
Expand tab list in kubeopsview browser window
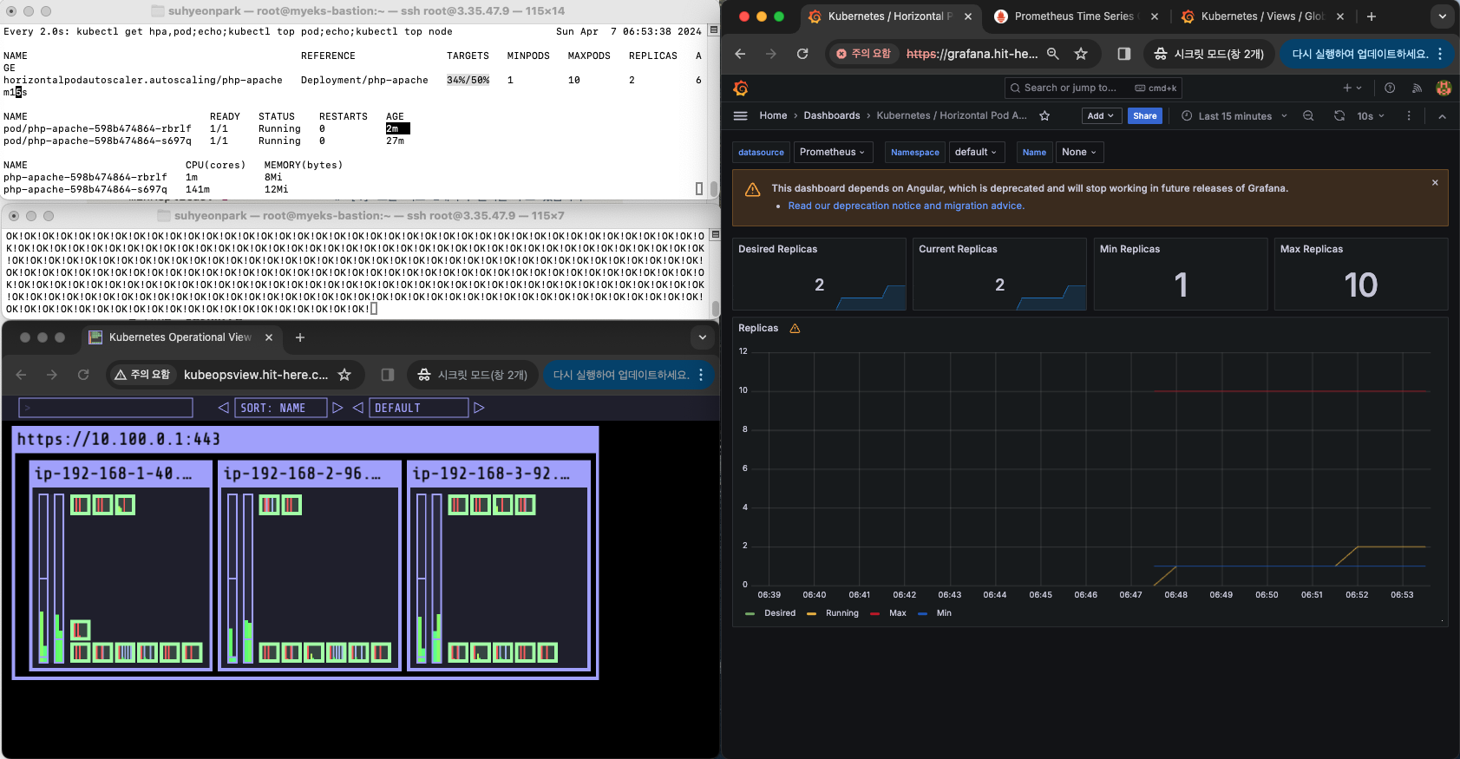[x=703, y=337]
